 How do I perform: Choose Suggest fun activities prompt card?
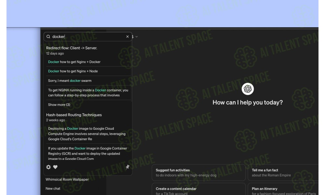coord(199,173)
